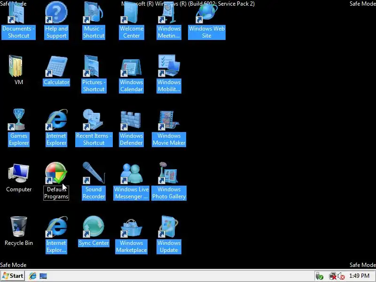Click Show Desktop in Quick Launch
The width and height of the screenshot is (376, 282).
pyautogui.click(x=43, y=276)
